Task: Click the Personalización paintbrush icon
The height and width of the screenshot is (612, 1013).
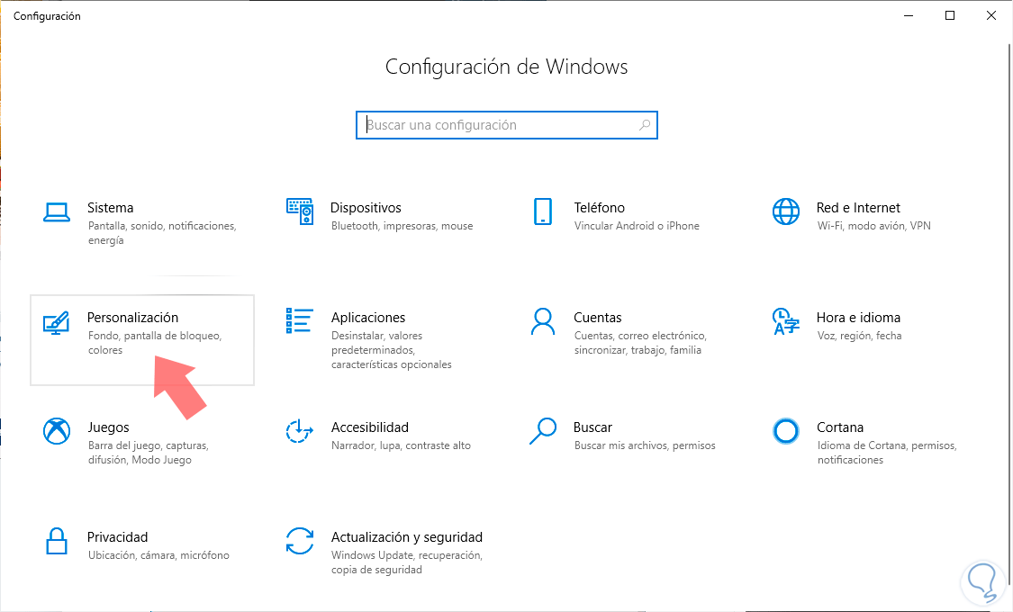Action: [x=57, y=322]
